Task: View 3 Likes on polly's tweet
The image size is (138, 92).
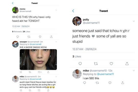Action: click(x=77, y=56)
